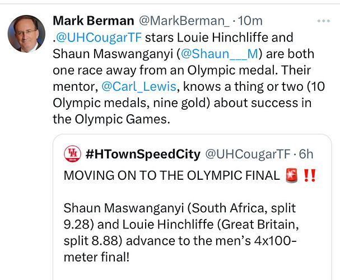This screenshot has width=340, height=280.
Task: Open the Mark Berman display name
Action: click(93, 21)
